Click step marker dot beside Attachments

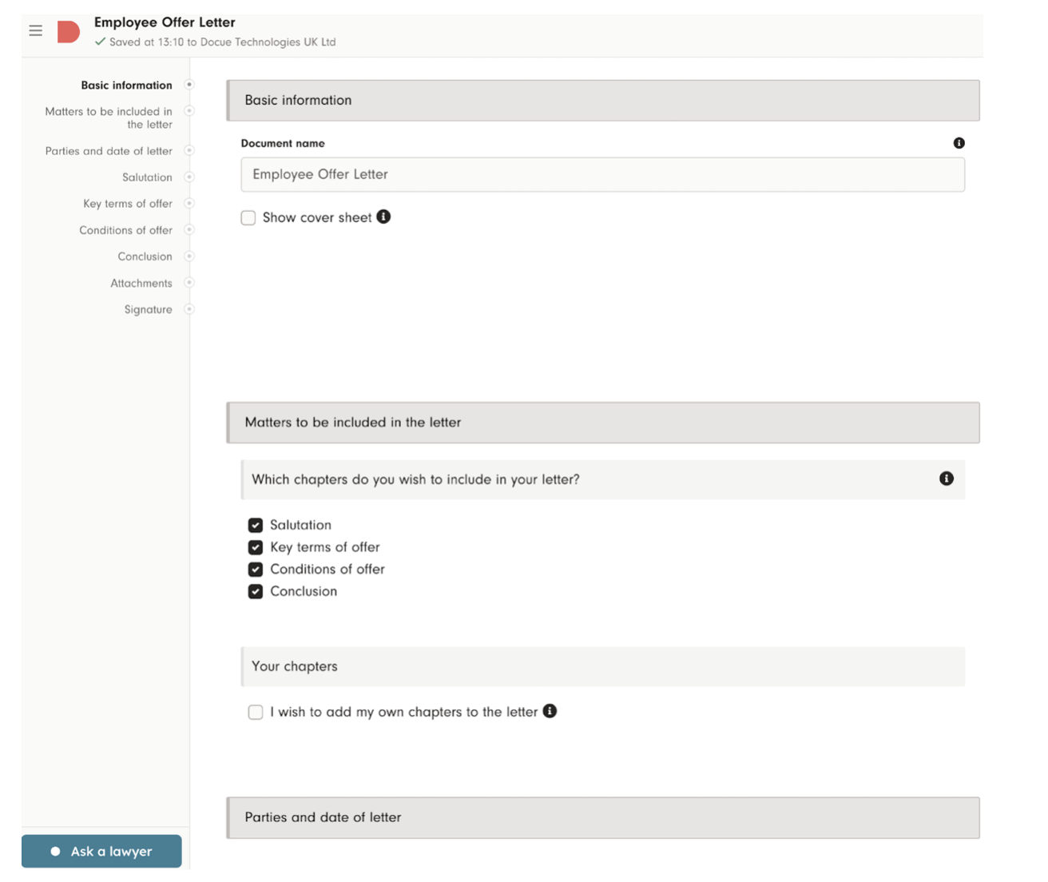click(x=189, y=283)
